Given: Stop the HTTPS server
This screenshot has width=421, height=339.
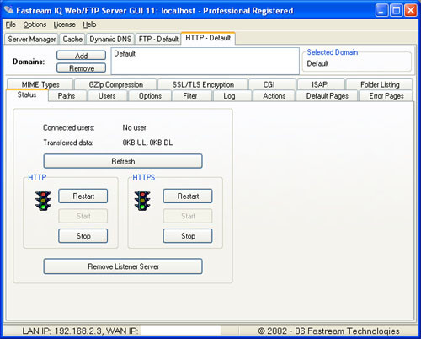Looking at the screenshot, I should (188, 236).
